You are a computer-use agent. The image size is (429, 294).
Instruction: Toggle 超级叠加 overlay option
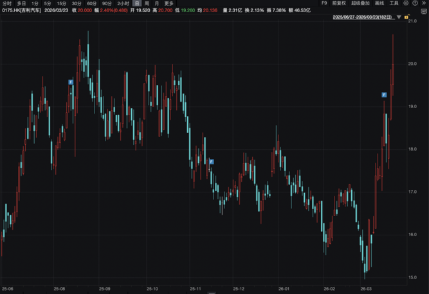click(x=360, y=3)
